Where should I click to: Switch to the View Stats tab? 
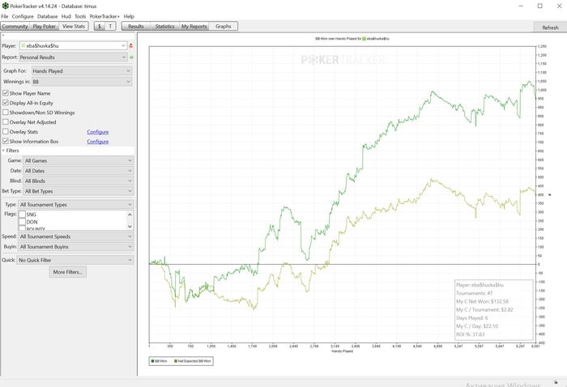coord(74,26)
